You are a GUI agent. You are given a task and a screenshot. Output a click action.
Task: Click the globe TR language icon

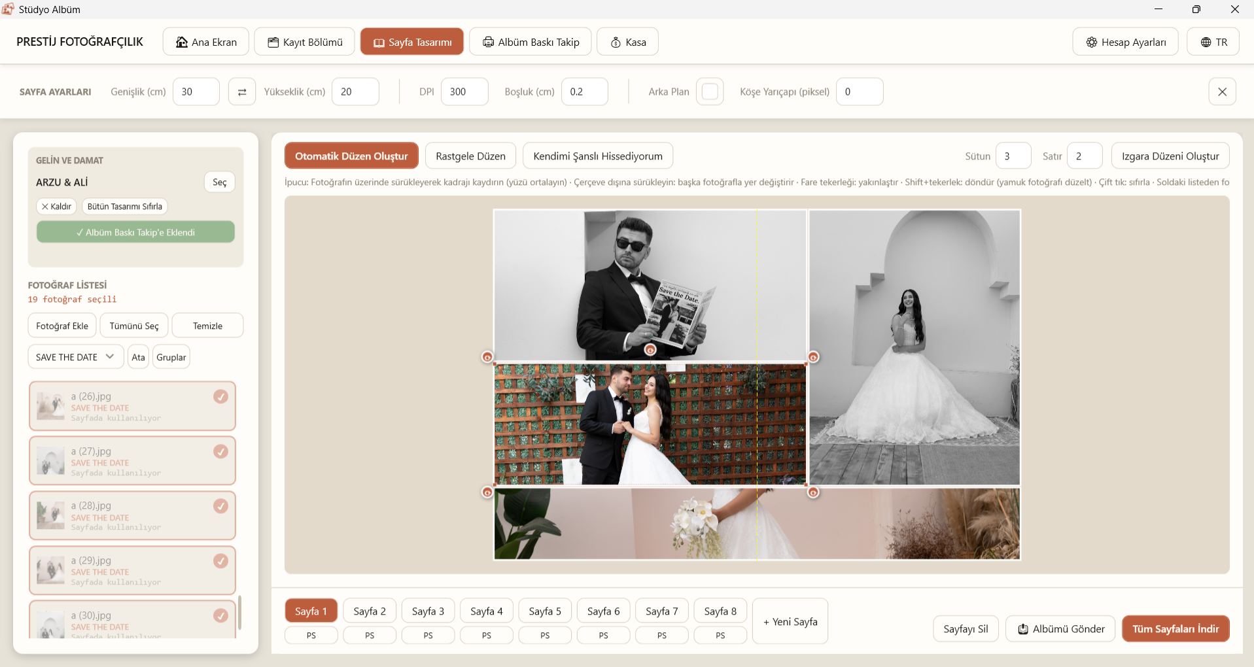click(1206, 43)
